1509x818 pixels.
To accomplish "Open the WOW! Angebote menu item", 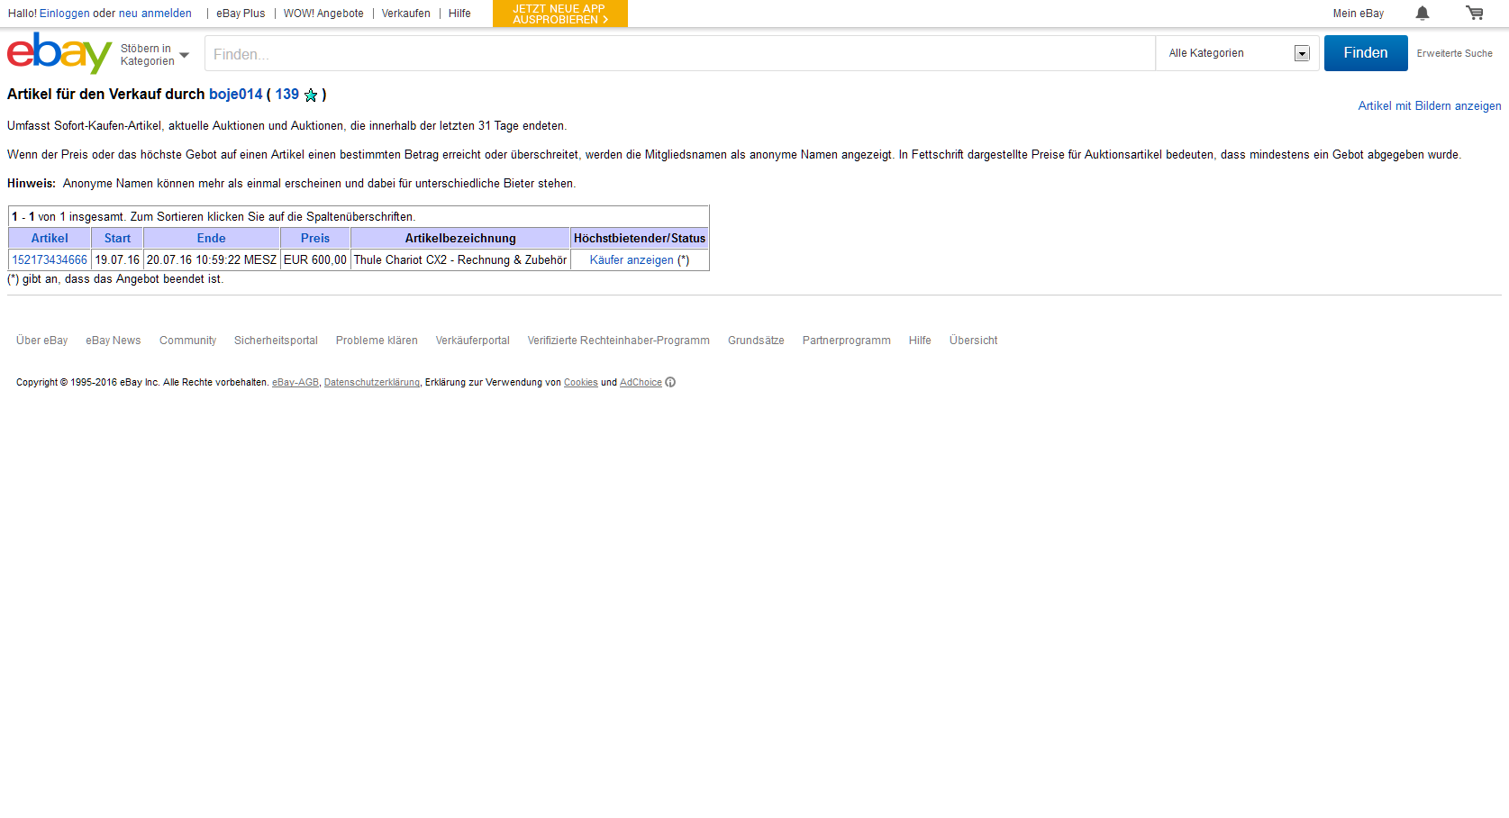I will coord(323,14).
